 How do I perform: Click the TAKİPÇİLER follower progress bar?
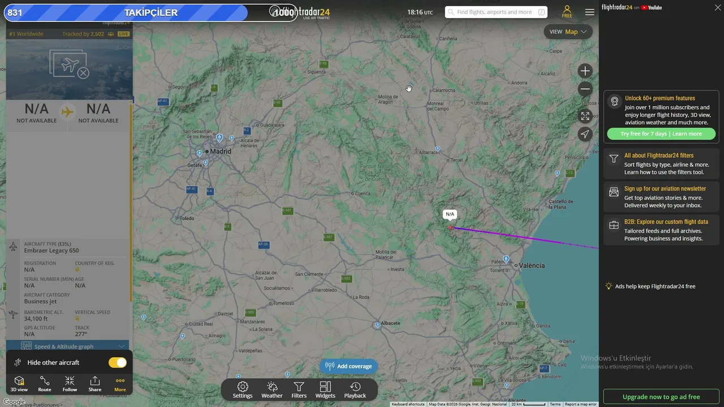tap(150, 12)
